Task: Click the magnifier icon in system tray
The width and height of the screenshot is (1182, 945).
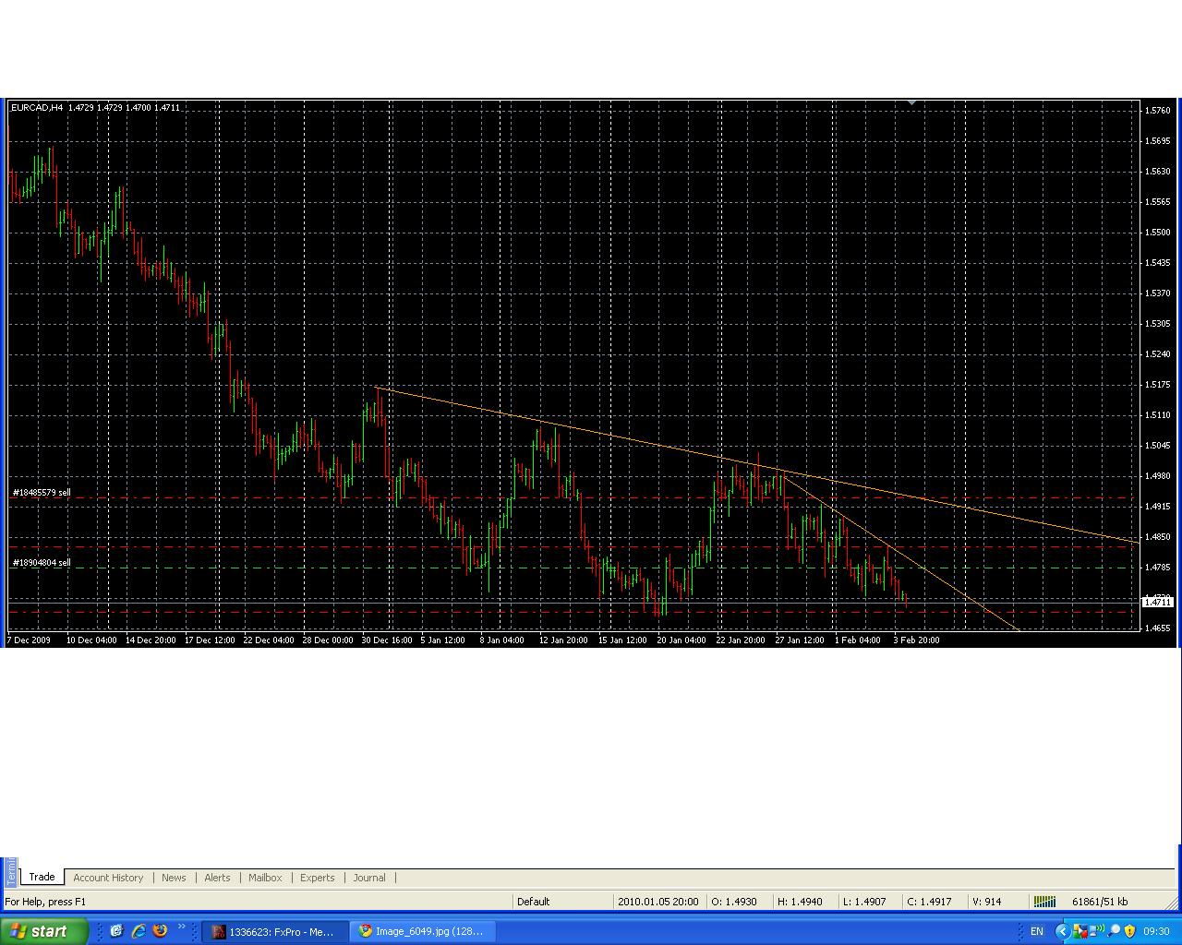Action: click(x=1115, y=931)
